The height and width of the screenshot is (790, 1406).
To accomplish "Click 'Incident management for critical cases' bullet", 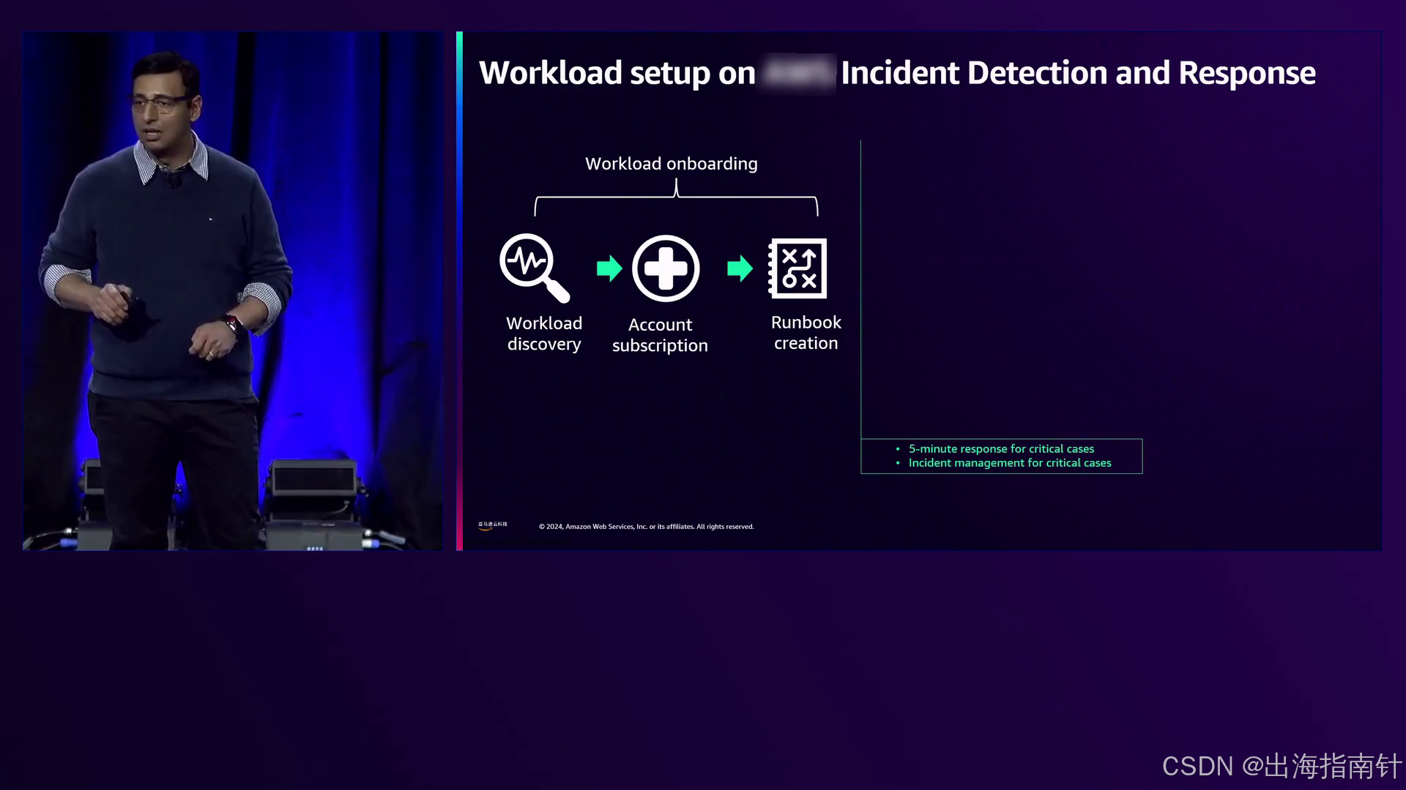I will click(x=1009, y=463).
